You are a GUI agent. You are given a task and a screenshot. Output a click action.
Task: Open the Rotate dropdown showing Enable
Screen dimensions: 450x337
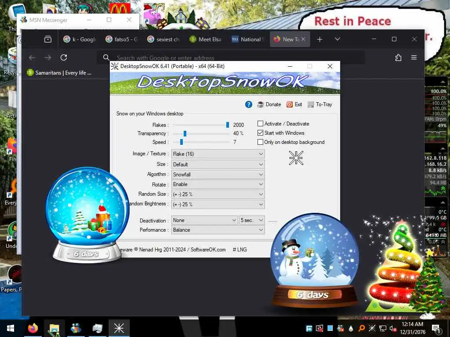point(218,184)
